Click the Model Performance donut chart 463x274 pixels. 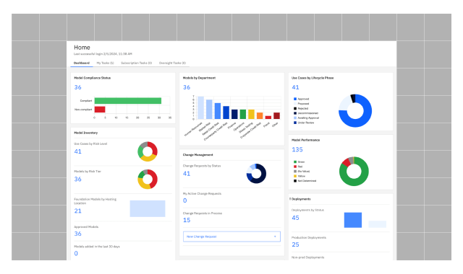(x=354, y=172)
